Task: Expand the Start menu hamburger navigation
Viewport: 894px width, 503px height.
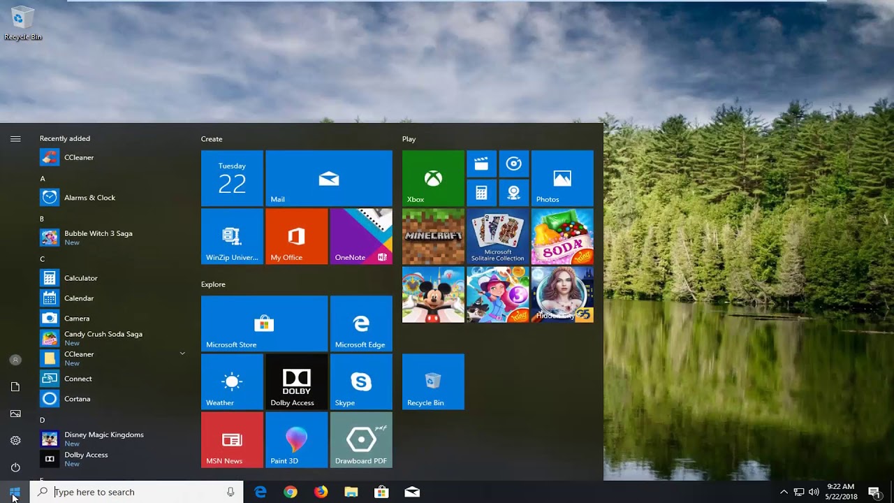Action: 15,139
